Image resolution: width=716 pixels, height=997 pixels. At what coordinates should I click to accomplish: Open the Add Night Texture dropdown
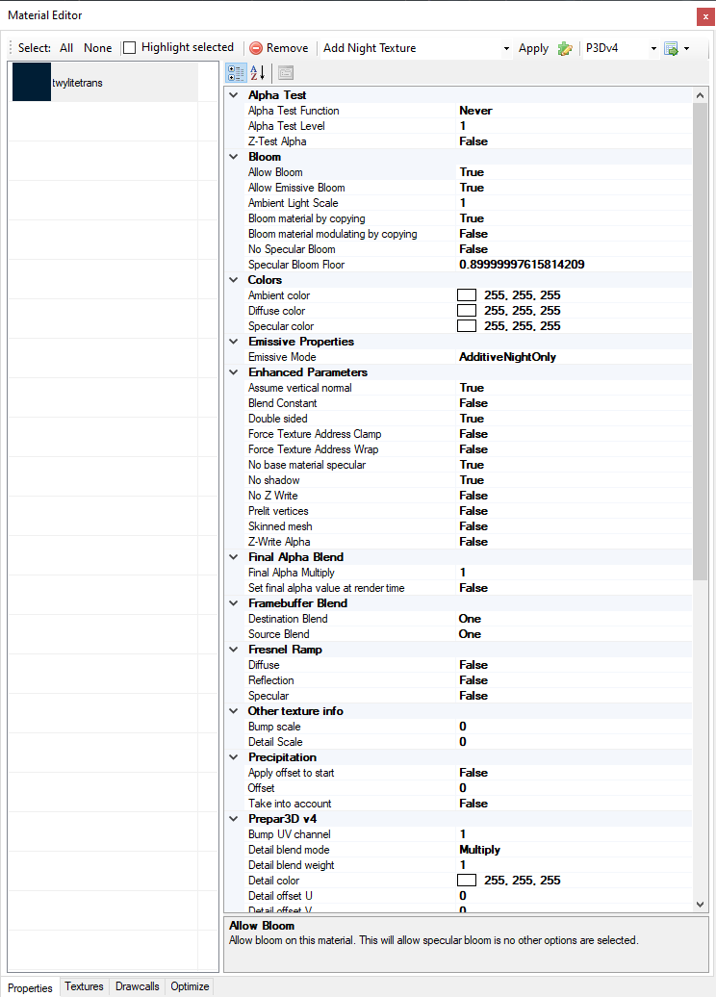(506, 48)
